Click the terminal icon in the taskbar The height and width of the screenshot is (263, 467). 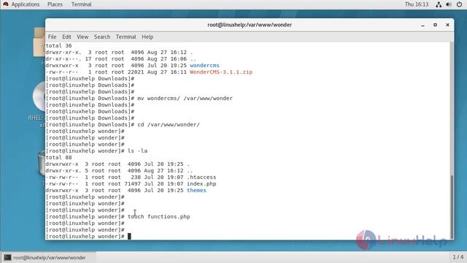(x=7, y=258)
